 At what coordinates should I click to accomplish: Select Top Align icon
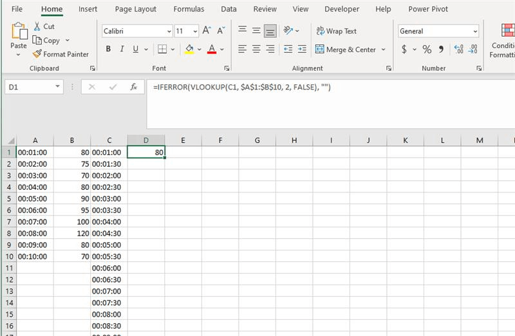tap(243, 30)
